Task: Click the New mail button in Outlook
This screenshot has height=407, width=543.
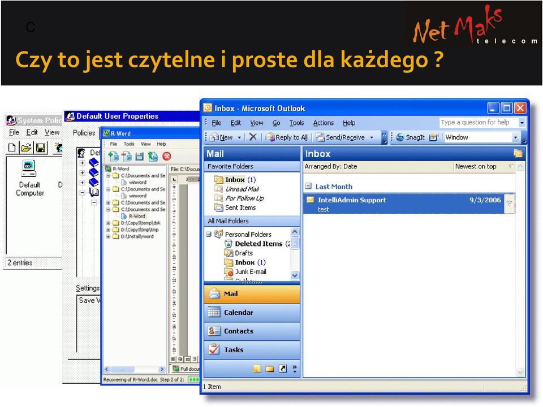Action: [x=222, y=137]
